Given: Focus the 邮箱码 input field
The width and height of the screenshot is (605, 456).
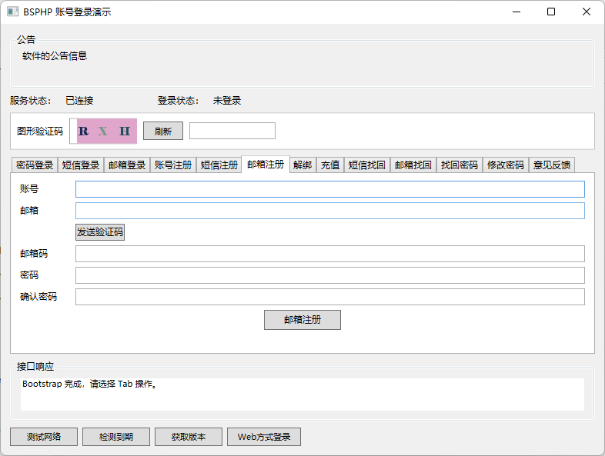Looking at the screenshot, I should (x=330, y=254).
